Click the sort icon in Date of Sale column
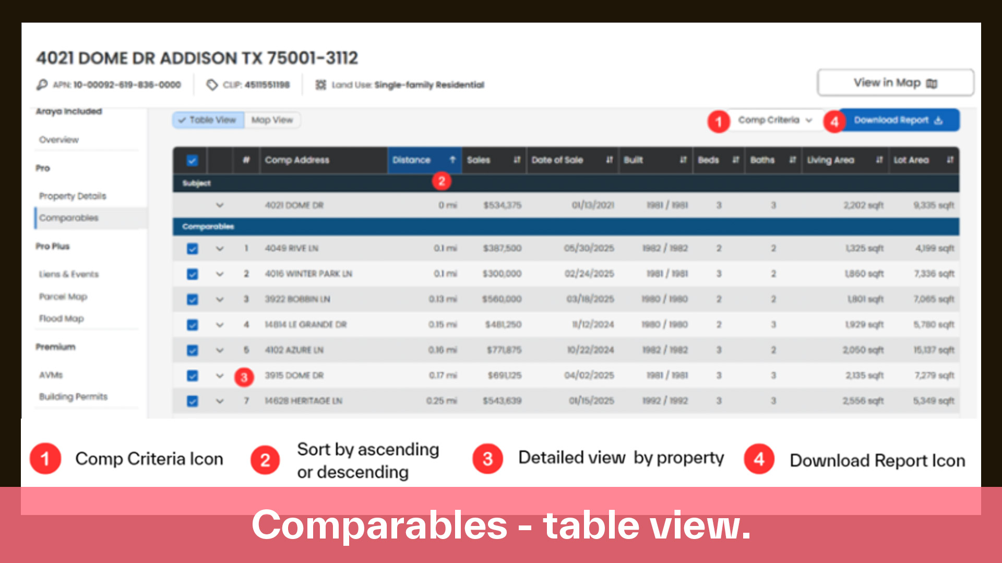This screenshot has height=563, width=1002. 609,160
